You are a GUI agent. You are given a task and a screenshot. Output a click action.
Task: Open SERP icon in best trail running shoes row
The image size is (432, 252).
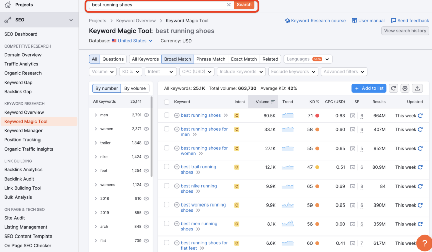352,167
